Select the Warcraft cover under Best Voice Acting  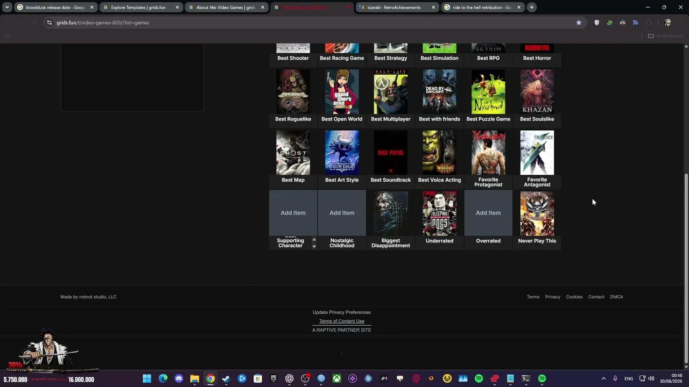tap(439, 153)
